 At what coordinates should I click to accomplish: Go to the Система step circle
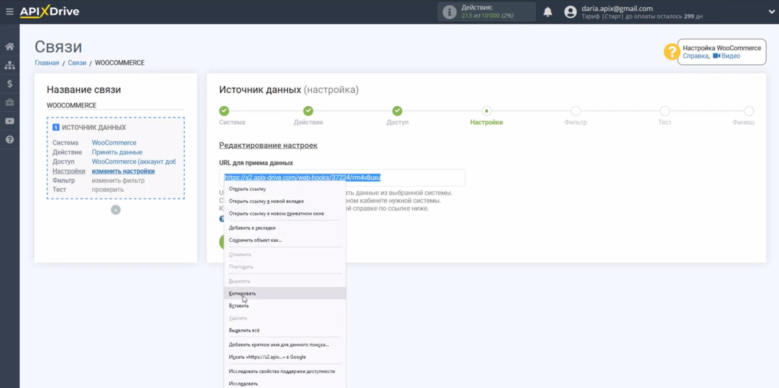click(x=224, y=111)
